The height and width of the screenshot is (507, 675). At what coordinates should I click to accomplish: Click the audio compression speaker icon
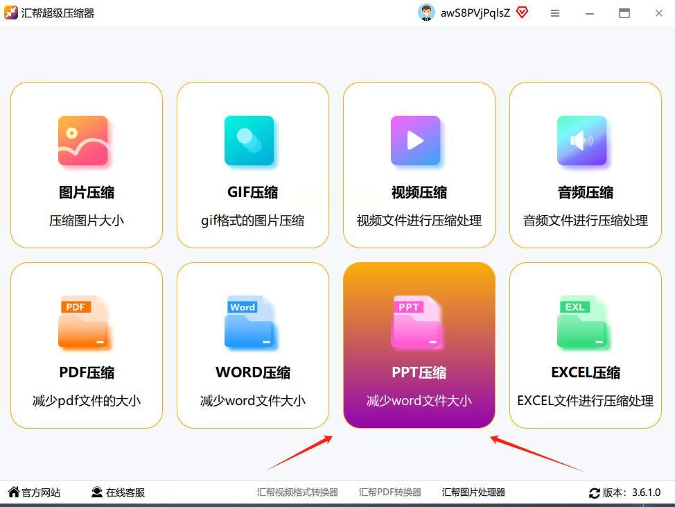coord(581,140)
